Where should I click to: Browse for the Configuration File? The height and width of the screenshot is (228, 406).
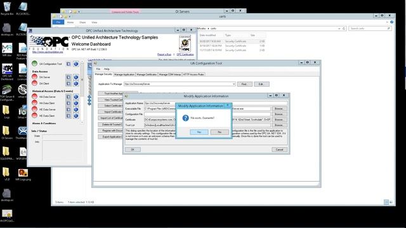pos(278,114)
